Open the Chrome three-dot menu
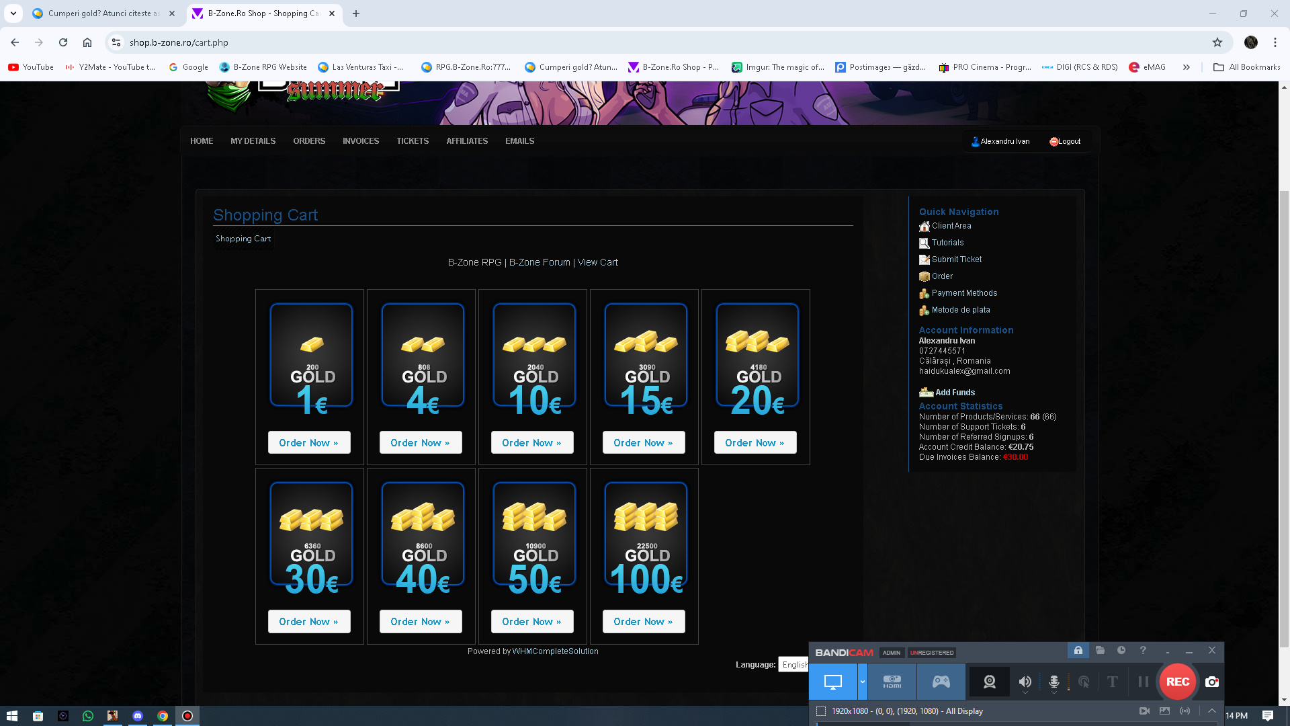Viewport: 1290px width, 726px height. click(x=1275, y=42)
